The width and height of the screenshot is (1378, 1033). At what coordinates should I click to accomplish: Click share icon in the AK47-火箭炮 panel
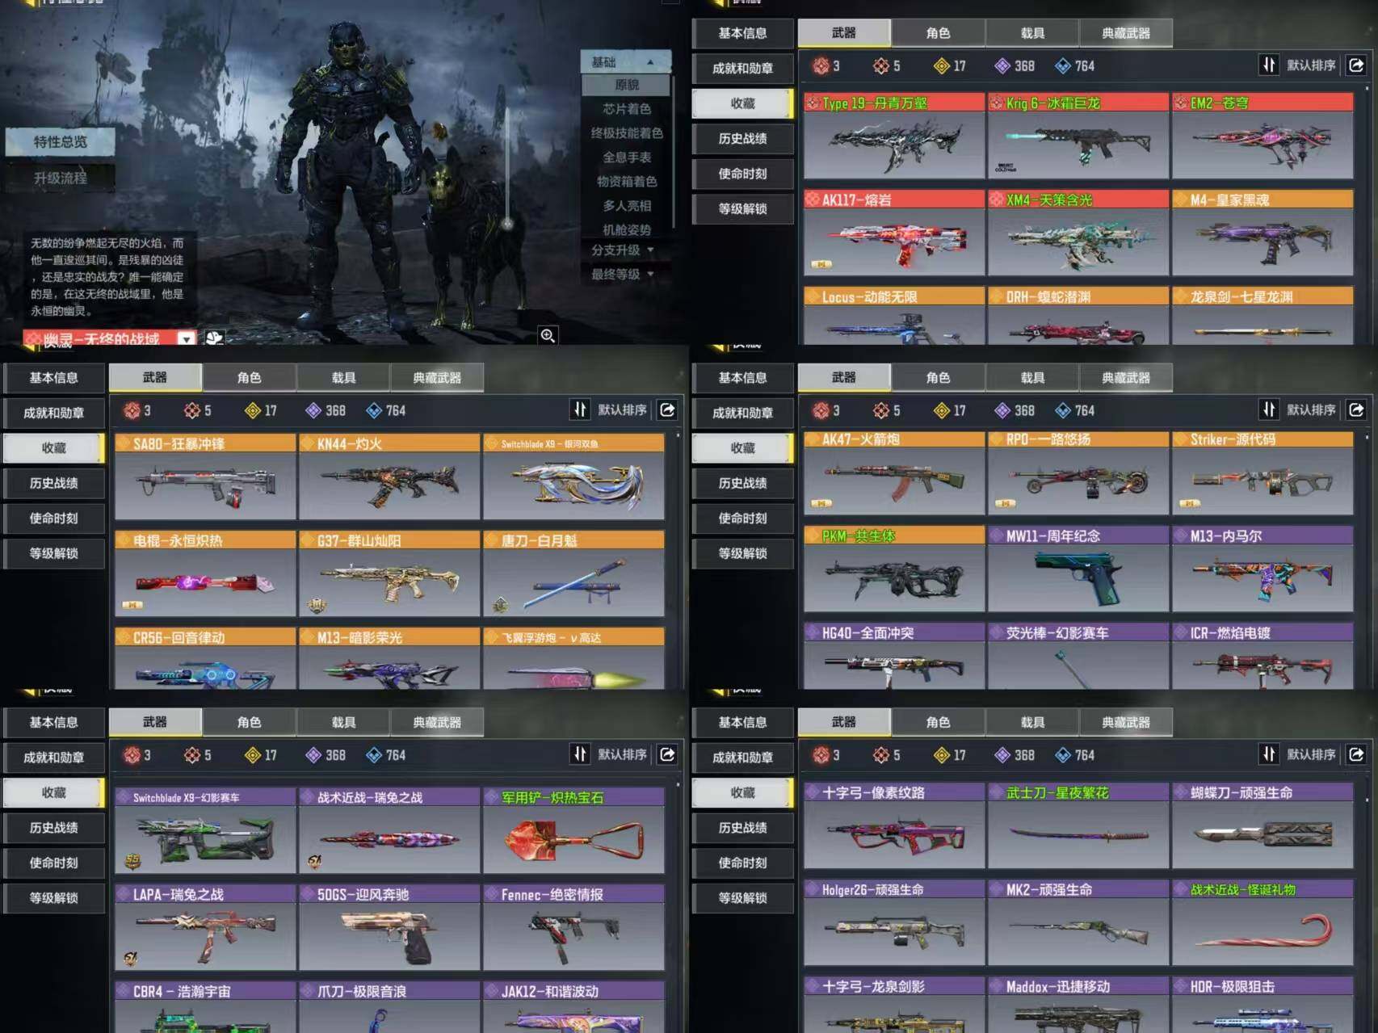tap(1356, 410)
